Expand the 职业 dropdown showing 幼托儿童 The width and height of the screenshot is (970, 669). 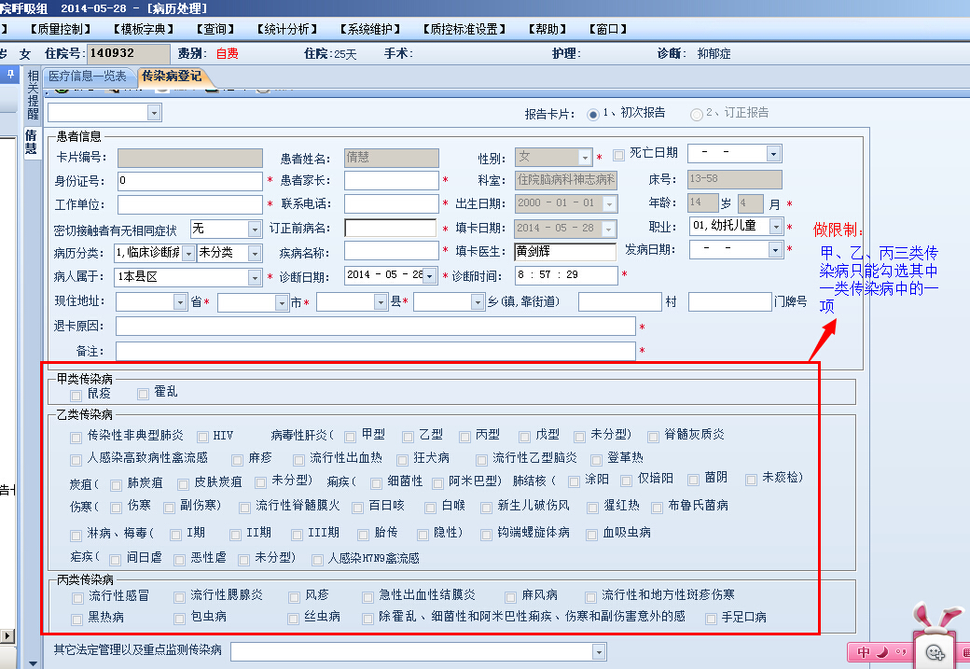(776, 227)
